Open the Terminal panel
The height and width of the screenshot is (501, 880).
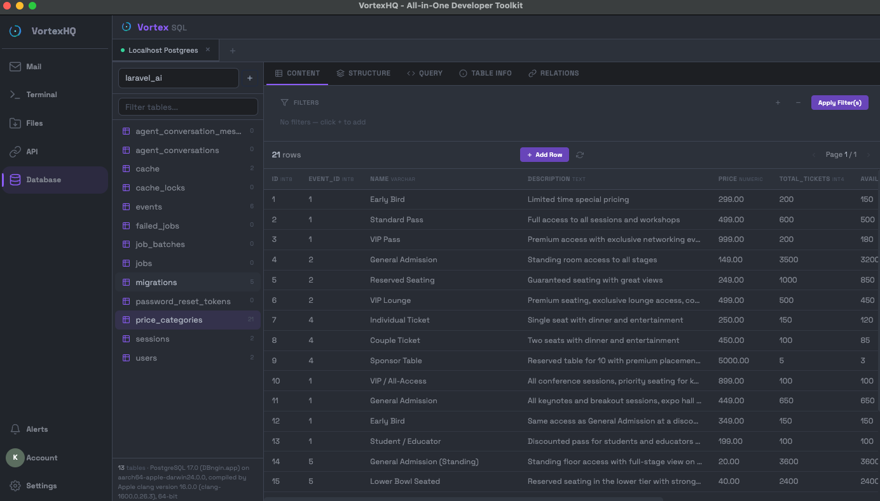[x=41, y=94]
